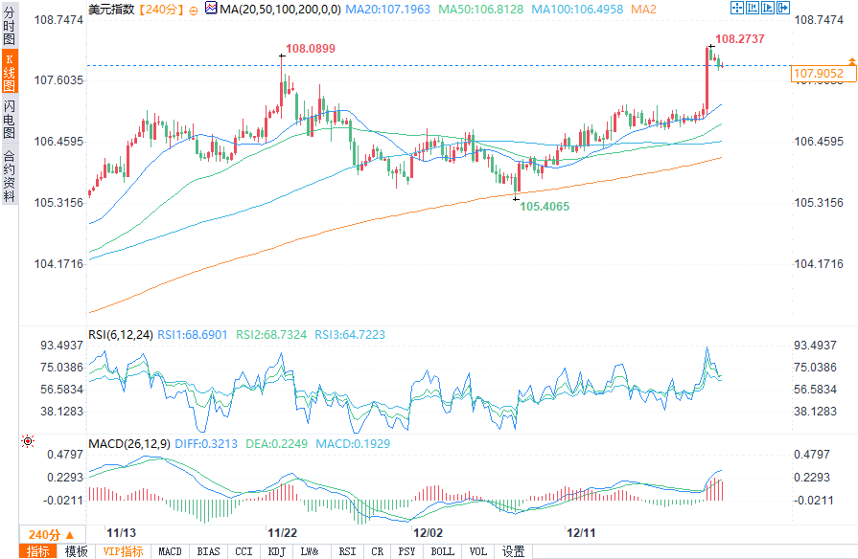This screenshot has width=858, height=559.
Task: Click the second icon in top-right chart toolbar
Action: [x=752, y=8]
